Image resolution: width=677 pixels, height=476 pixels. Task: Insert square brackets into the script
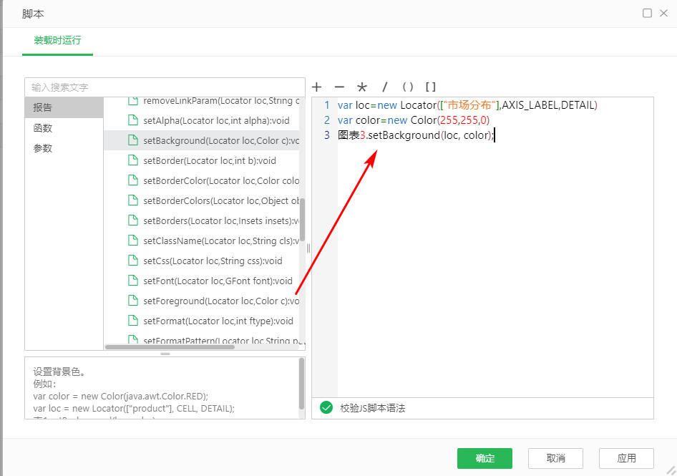point(431,87)
